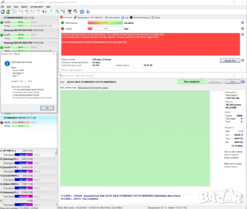This screenshot has height=209, width=247.
Task: Switch to Temperature and transfer speed tab
Action: (x=93, y=88)
